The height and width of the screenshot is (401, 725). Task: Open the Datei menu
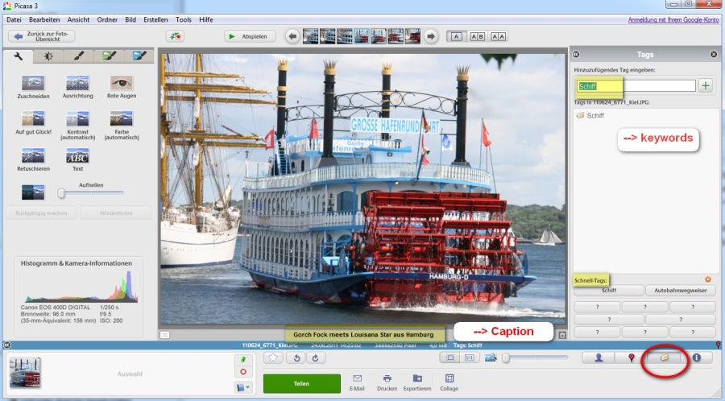[14, 20]
